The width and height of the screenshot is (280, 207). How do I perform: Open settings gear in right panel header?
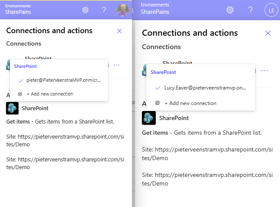click(x=230, y=10)
